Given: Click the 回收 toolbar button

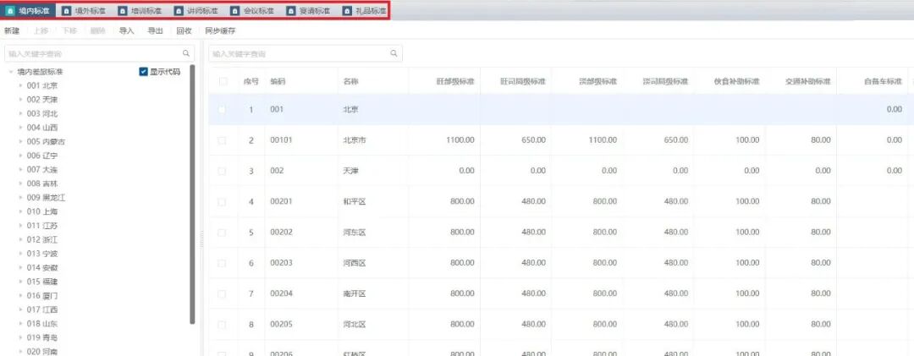Looking at the screenshot, I should pos(184,31).
